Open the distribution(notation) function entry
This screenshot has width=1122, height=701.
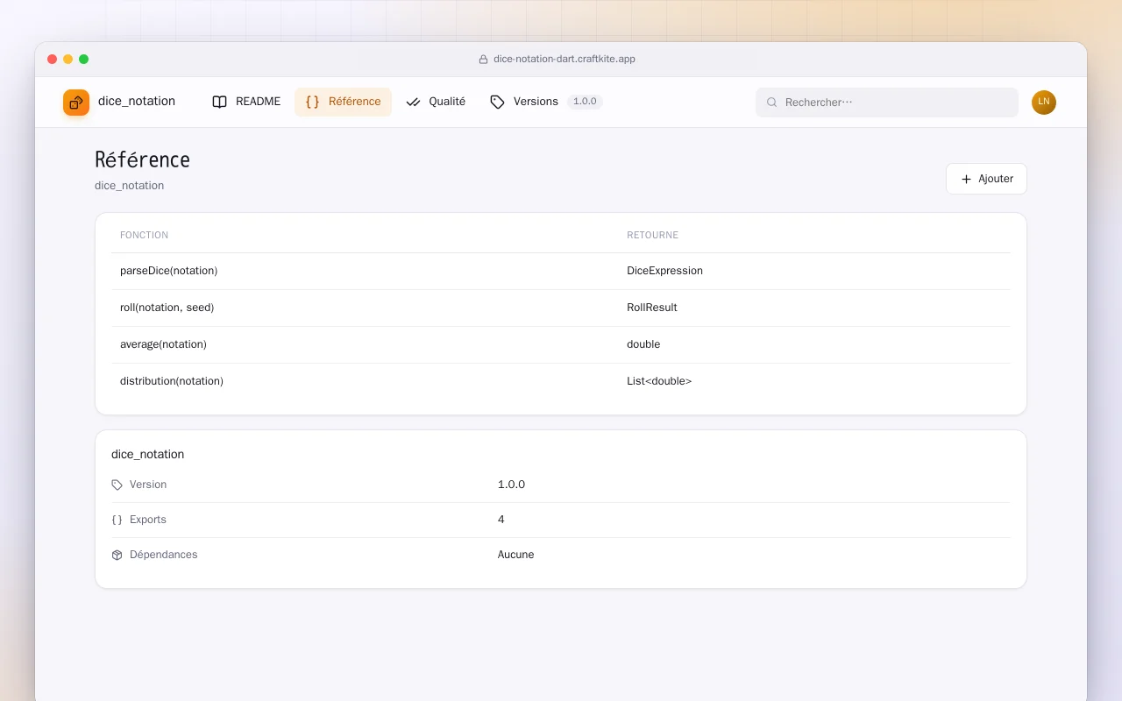point(561,381)
